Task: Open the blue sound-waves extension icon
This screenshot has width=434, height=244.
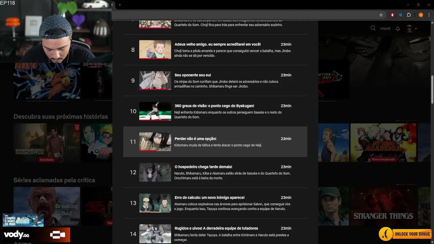Action: tap(400, 15)
